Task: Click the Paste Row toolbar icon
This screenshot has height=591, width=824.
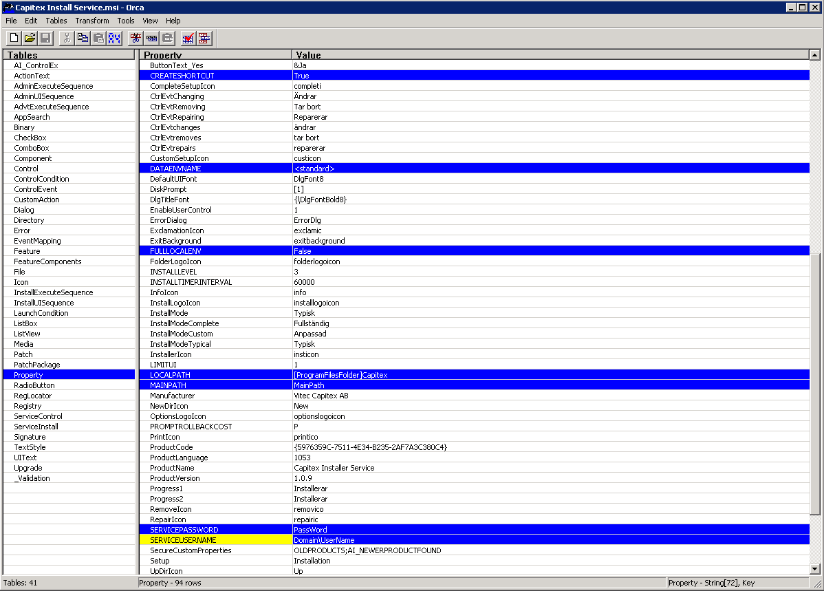Action: (x=167, y=38)
